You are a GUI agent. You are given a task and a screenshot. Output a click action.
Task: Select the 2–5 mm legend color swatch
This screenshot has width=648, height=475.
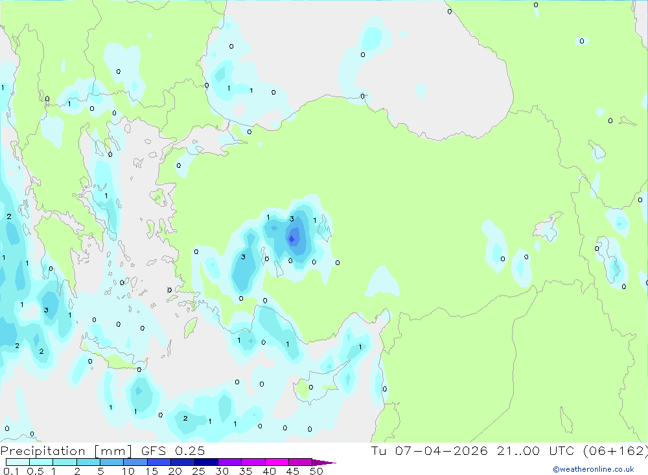coord(88,462)
